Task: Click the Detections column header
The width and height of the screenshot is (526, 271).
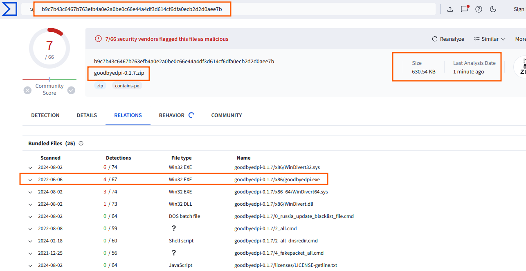Action: (x=119, y=158)
